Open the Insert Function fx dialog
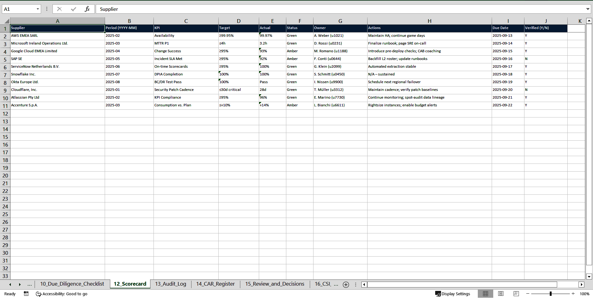 coord(87,9)
